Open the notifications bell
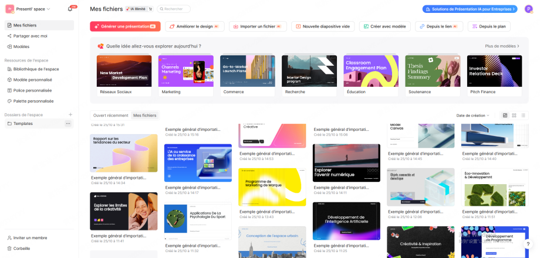Viewport: 540px width, 258px height. tap(70, 9)
